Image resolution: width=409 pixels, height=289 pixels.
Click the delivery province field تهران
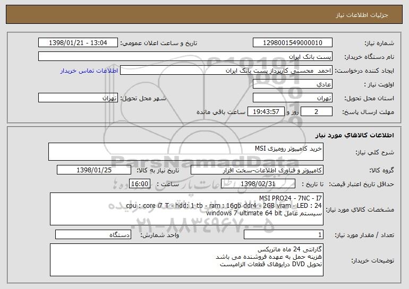292,98
